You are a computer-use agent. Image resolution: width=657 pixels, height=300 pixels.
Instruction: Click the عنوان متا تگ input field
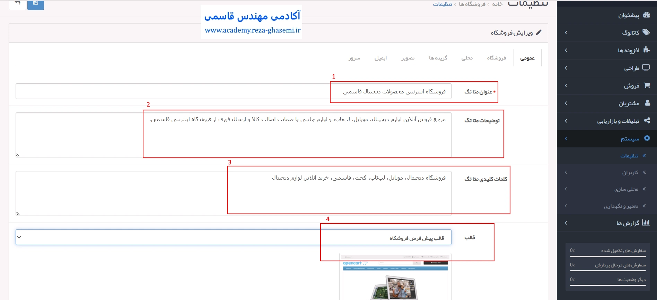[234, 91]
